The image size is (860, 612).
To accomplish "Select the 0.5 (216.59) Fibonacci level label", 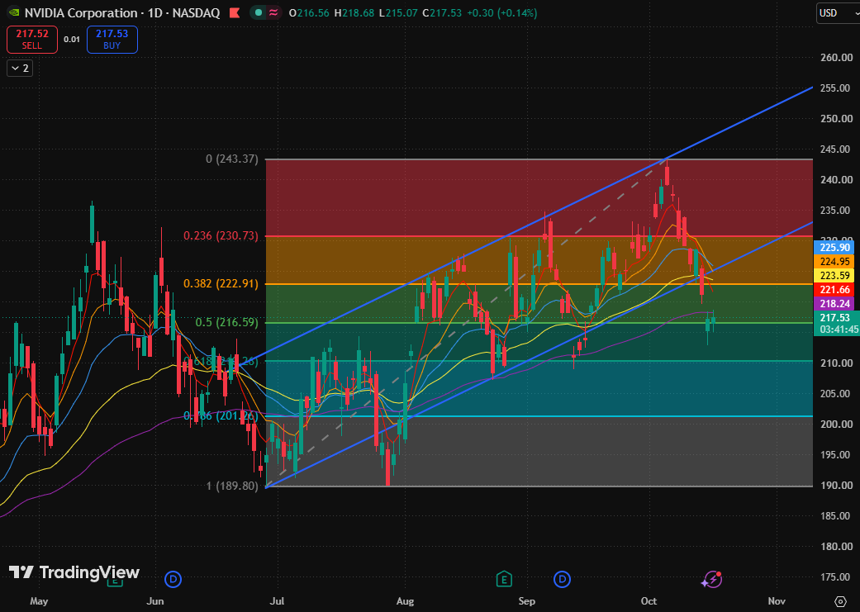I will [226, 322].
